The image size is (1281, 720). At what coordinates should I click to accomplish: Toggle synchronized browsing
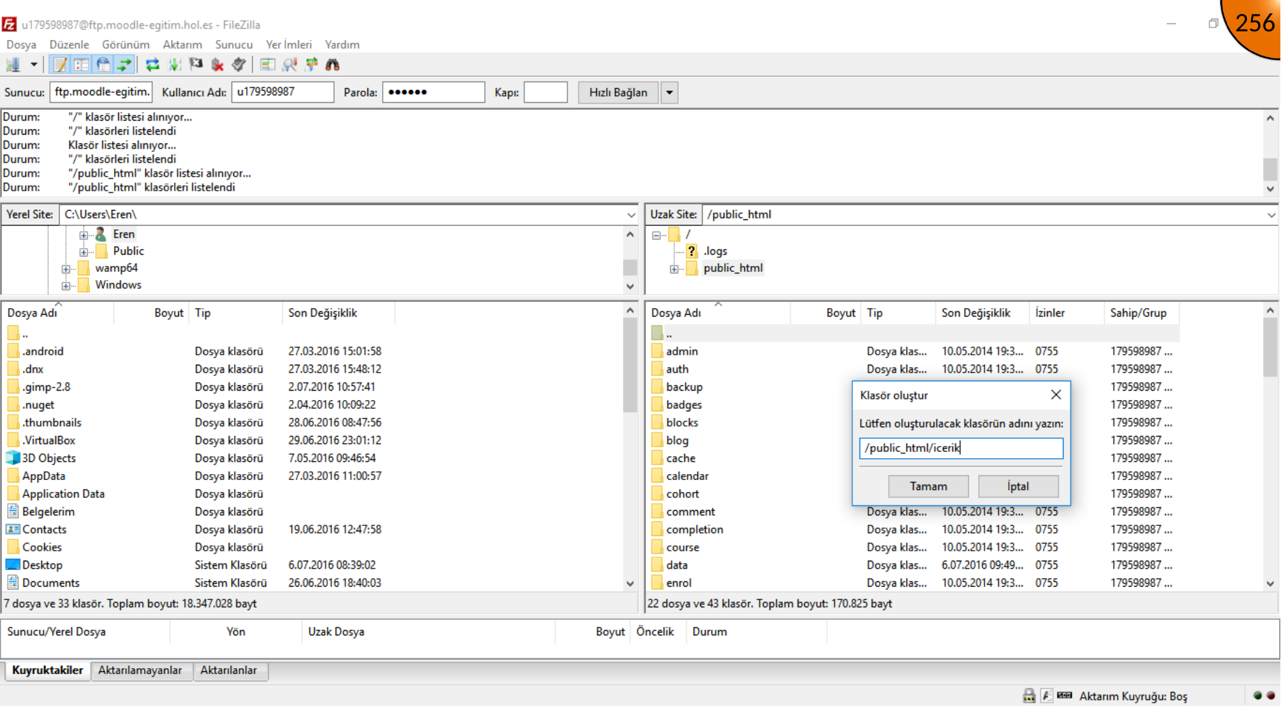[311, 65]
